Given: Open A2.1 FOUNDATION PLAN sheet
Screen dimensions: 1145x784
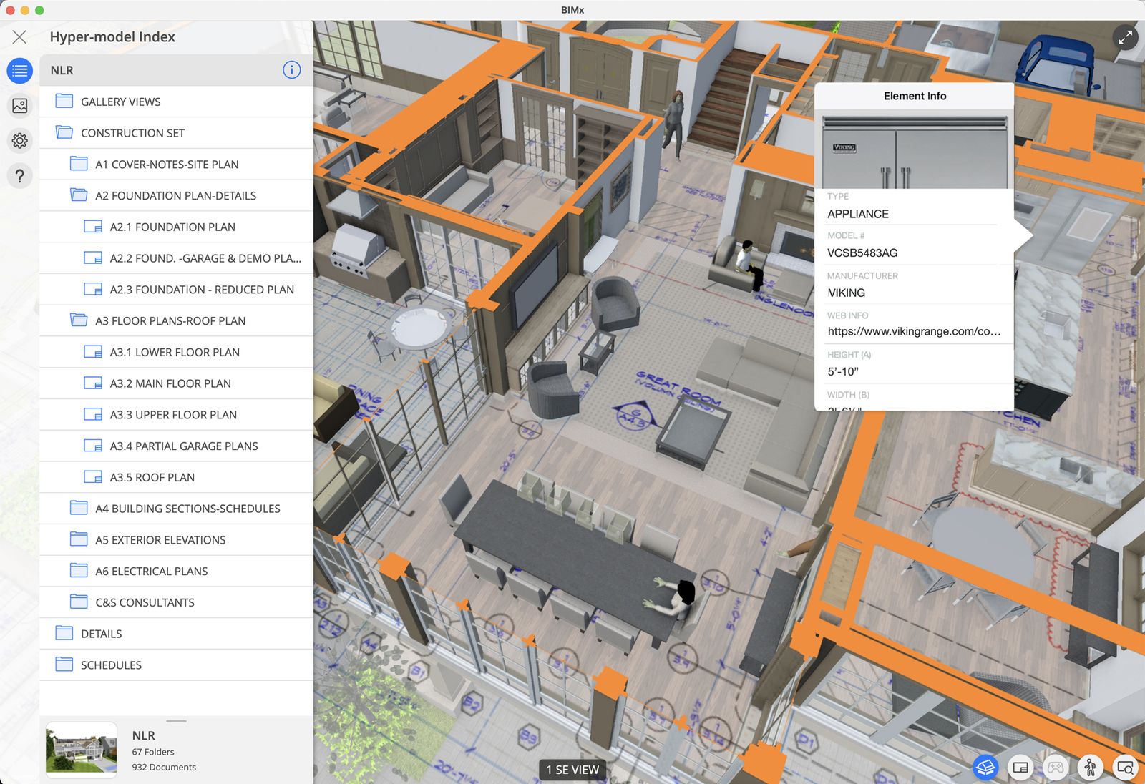Looking at the screenshot, I should click(172, 227).
